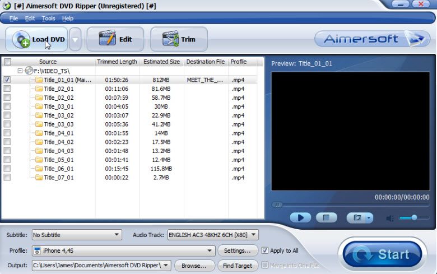Click the Trimmed Length column header
The height and width of the screenshot is (274, 437).
point(117,62)
